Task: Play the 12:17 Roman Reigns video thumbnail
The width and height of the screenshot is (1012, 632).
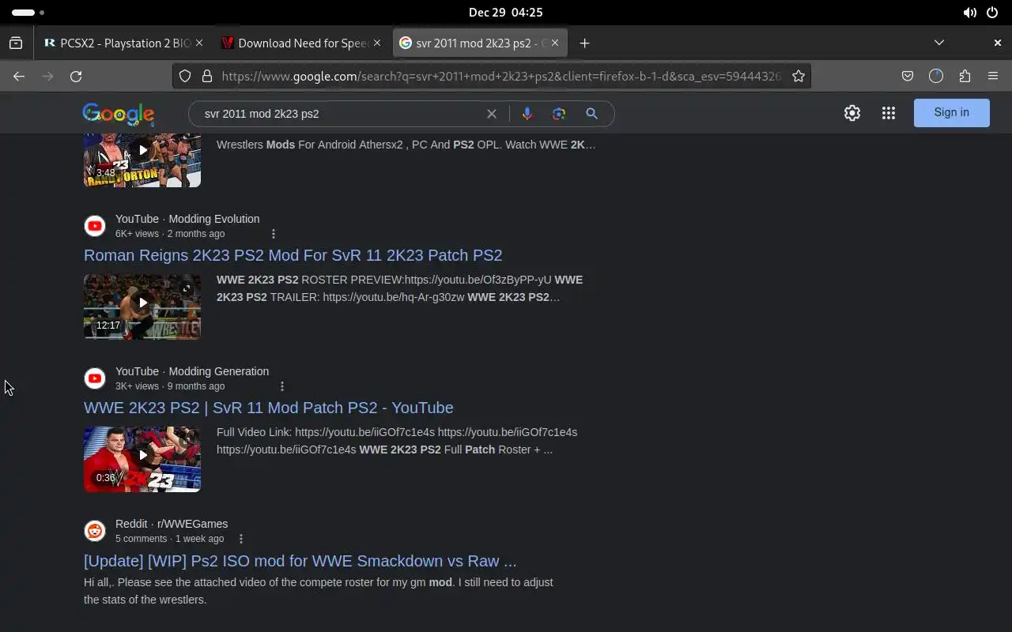Action: tap(142, 307)
